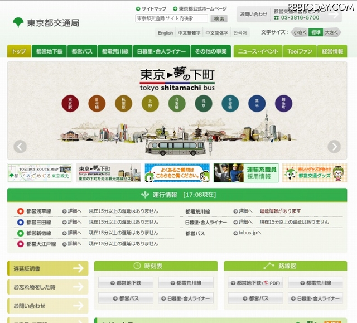Open the 運輸系職員 採用情報 banner
Viewport: 357px width, 323px height.
pos(246,173)
